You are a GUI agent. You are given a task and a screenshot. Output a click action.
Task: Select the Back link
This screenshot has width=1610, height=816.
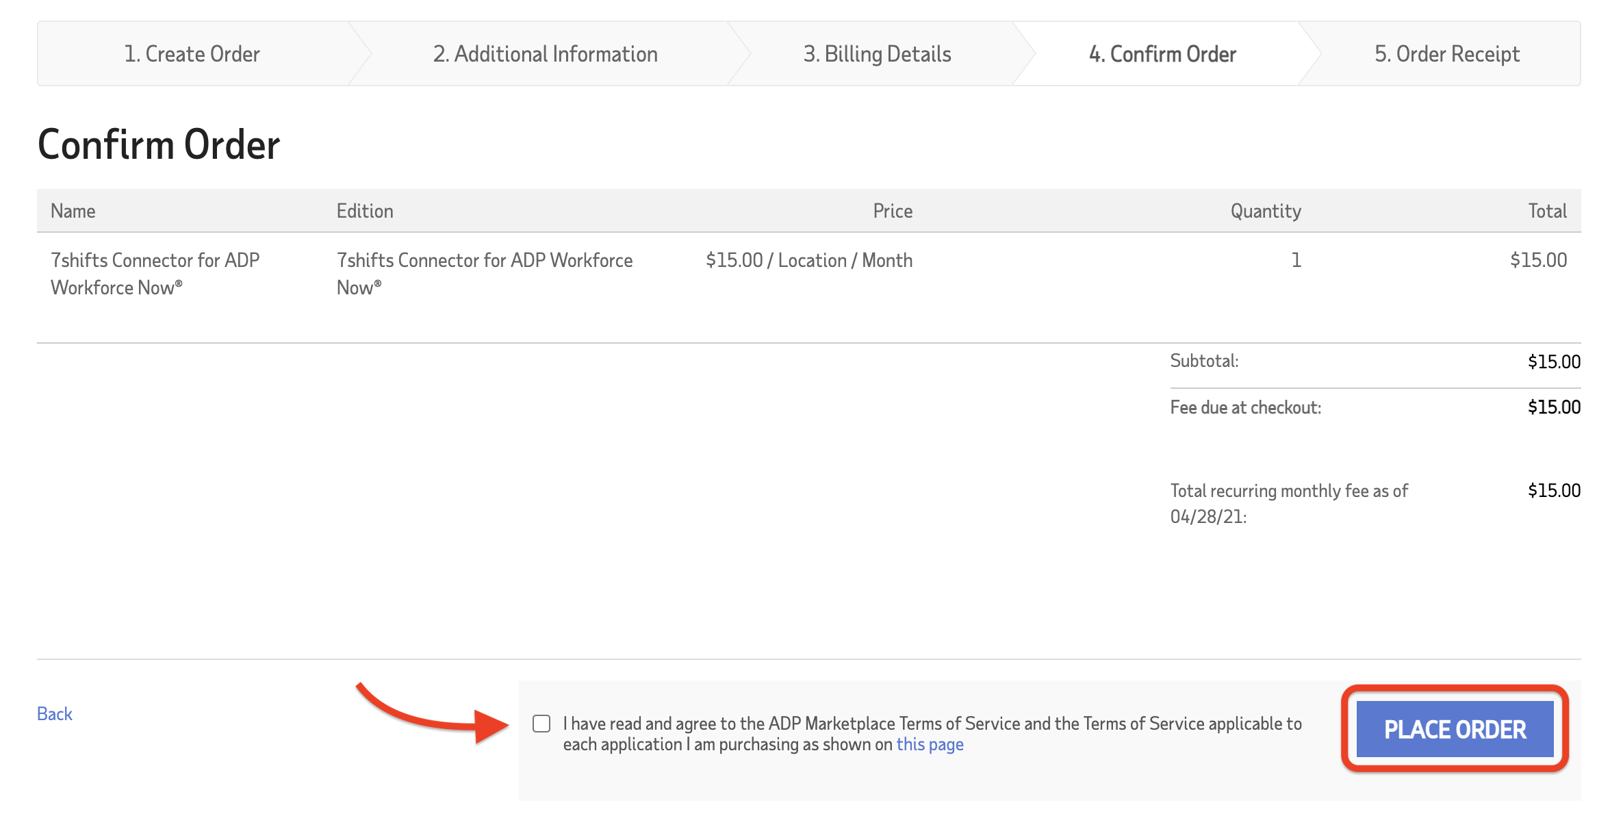pos(54,713)
